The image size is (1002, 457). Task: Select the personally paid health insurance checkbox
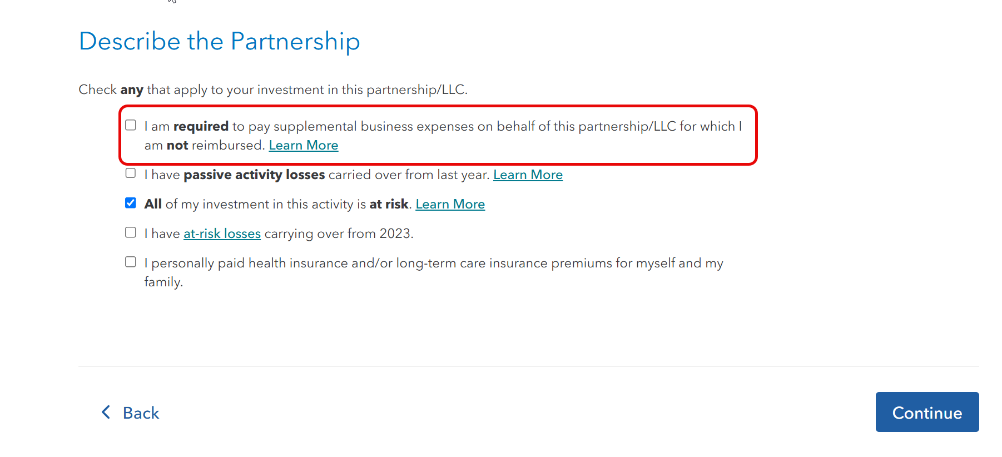pos(131,261)
